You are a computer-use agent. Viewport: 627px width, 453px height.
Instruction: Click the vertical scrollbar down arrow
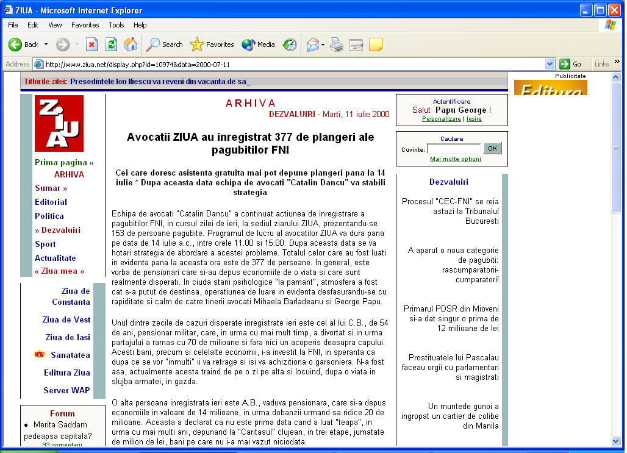(616, 441)
